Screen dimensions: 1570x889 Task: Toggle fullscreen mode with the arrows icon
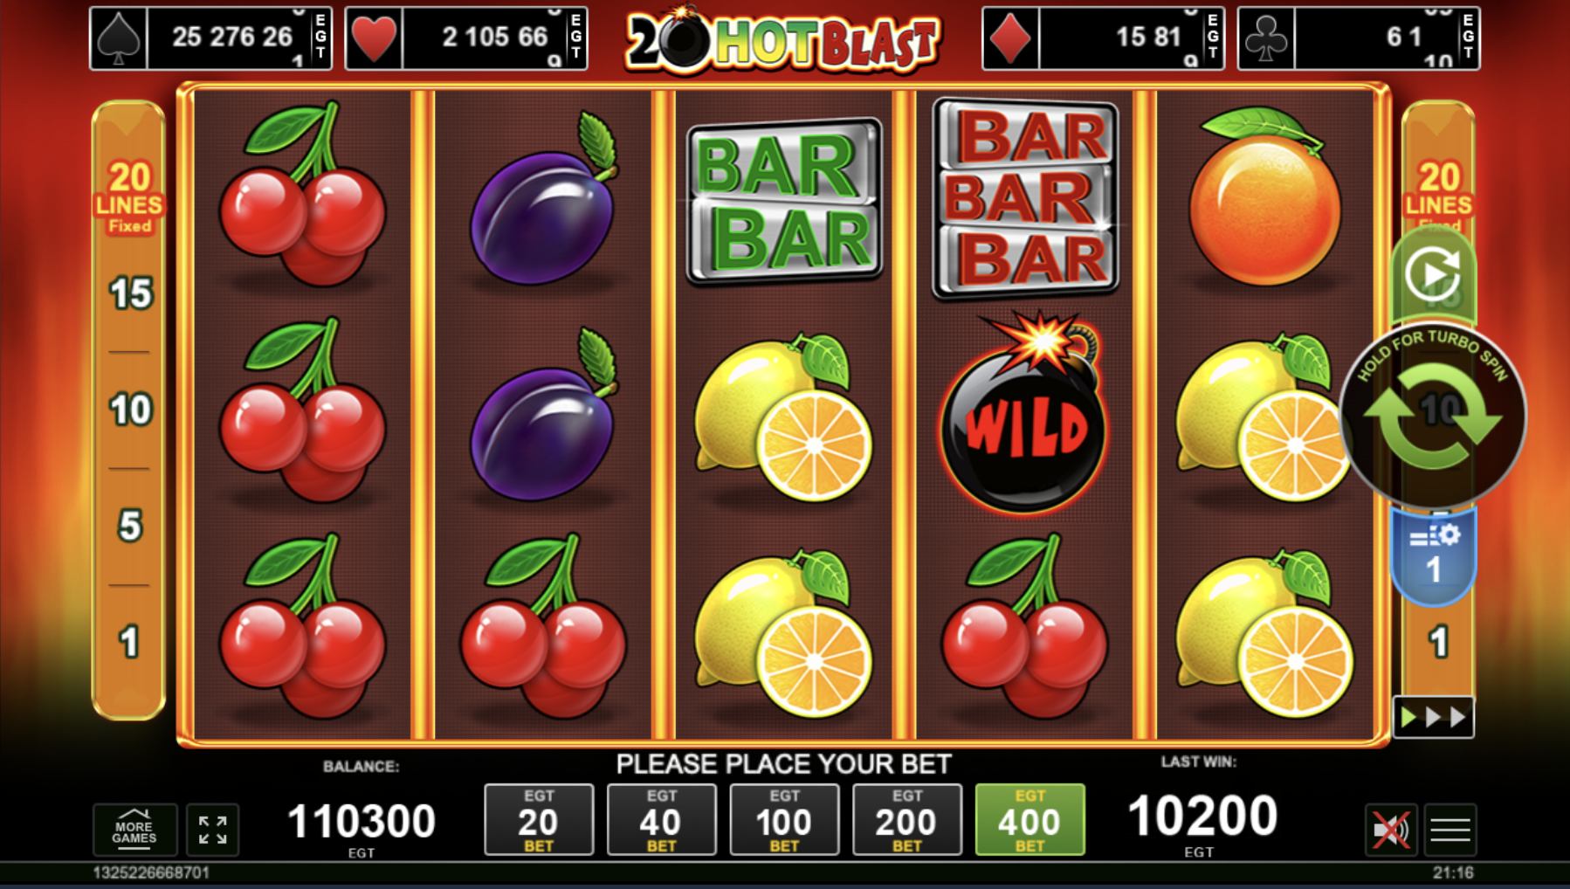click(x=212, y=830)
